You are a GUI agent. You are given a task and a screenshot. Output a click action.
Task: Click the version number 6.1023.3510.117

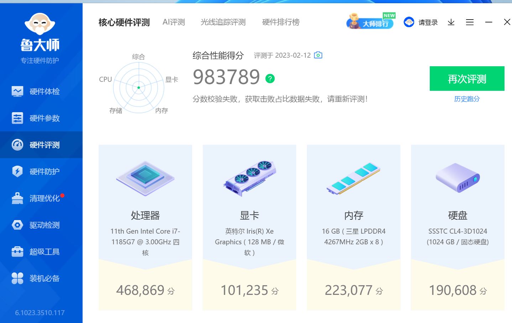40,313
